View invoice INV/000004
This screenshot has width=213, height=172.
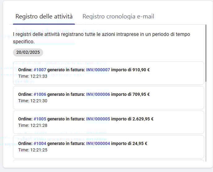tap(98, 143)
